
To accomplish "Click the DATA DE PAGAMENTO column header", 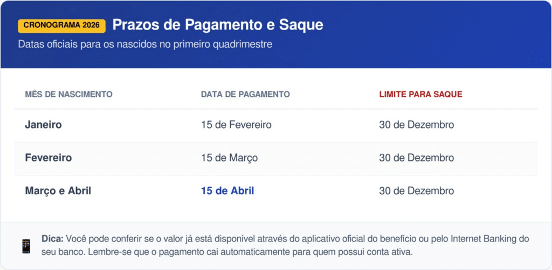I will (x=245, y=94).
